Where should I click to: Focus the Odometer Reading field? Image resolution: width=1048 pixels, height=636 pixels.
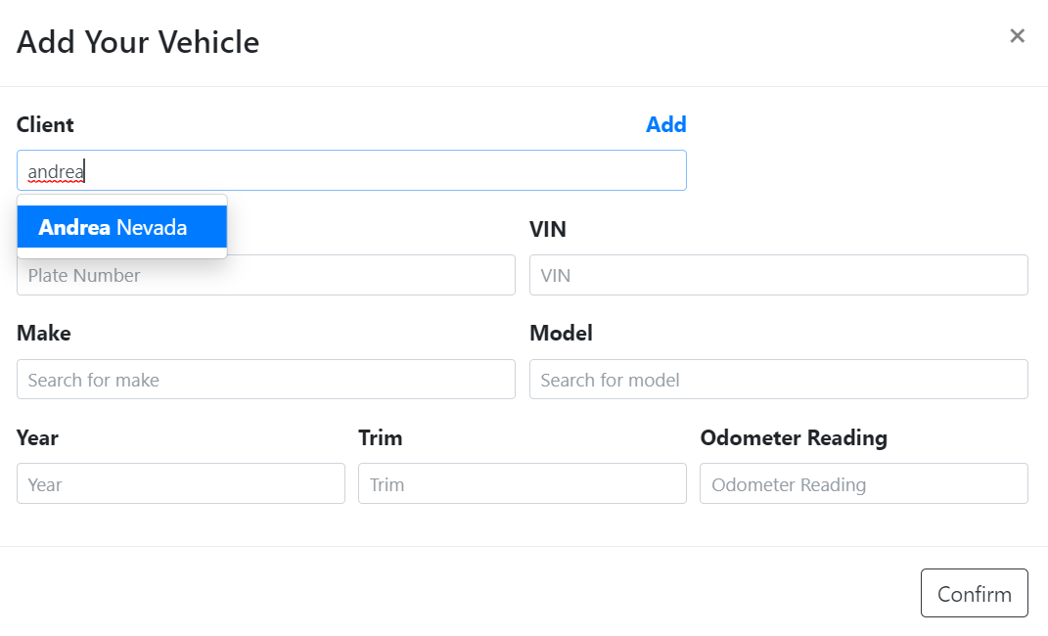(x=863, y=483)
